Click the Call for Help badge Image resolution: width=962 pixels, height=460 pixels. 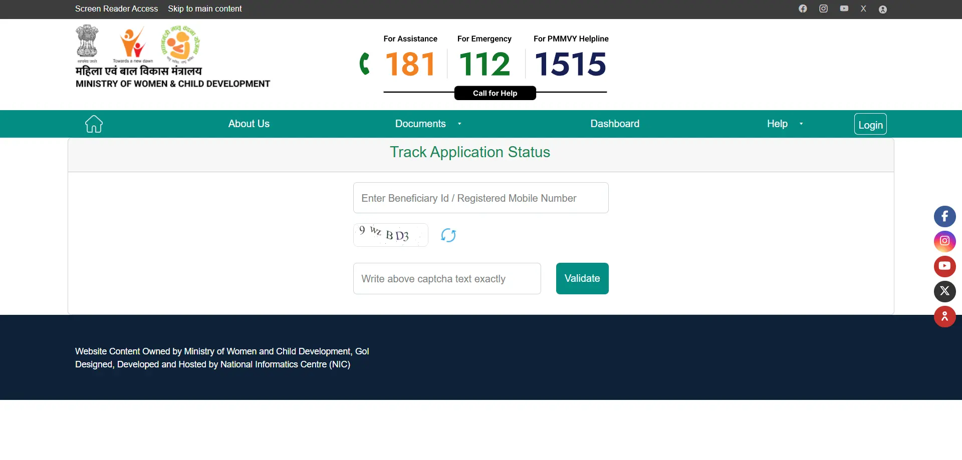pos(495,93)
